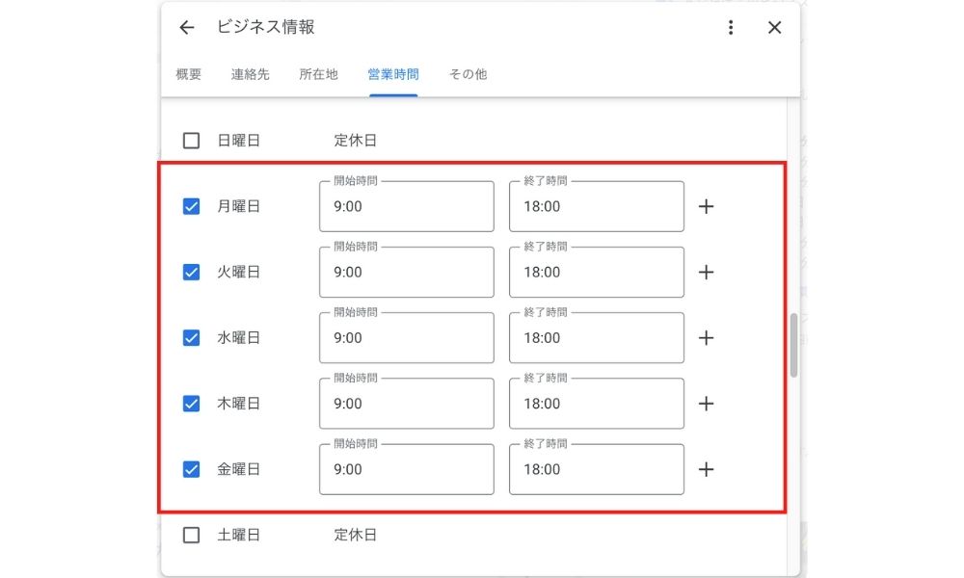Add hours with 木曜日 plus icon
Viewport: 964px width, 578px height.
(706, 404)
